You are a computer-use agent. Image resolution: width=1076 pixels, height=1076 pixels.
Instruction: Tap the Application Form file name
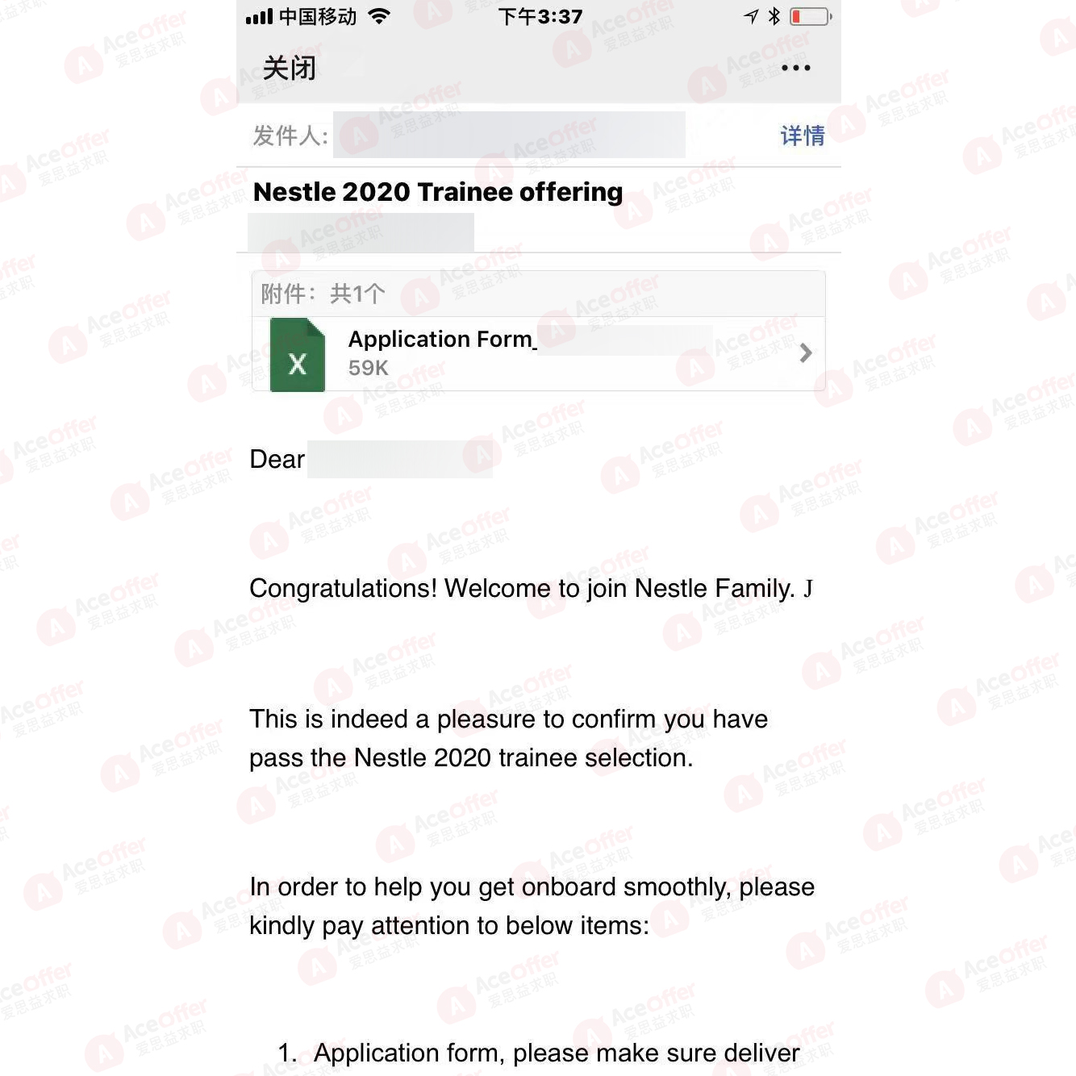pos(442,339)
